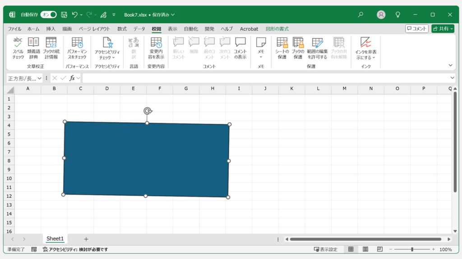Add a new sheet with plus button
Image resolution: width=462 pixels, height=259 pixels.
click(x=86, y=239)
